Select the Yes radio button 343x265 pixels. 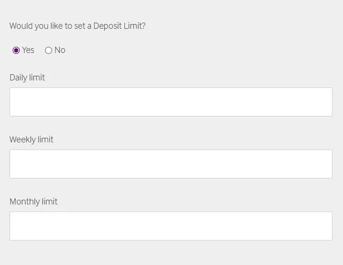pyautogui.click(x=16, y=50)
